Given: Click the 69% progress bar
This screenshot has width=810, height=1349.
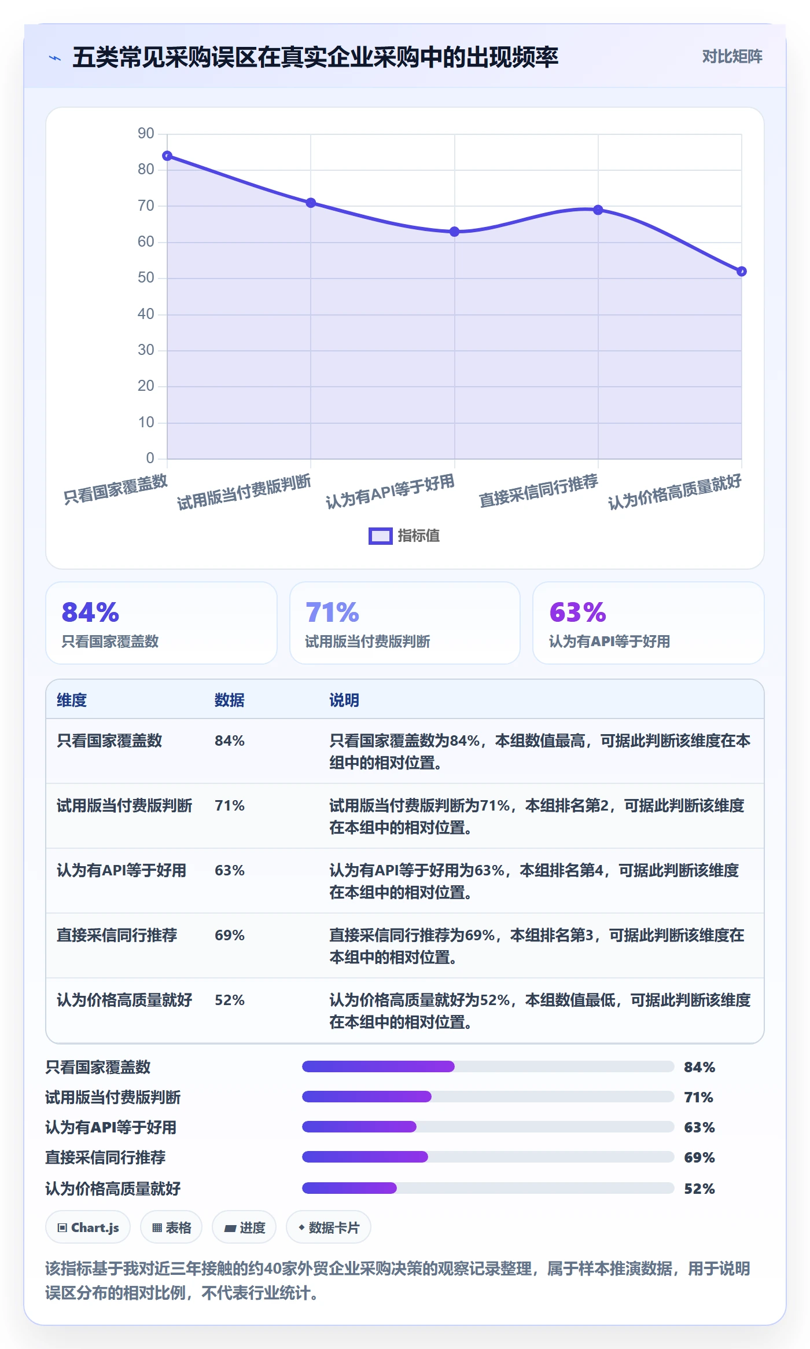Looking at the screenshot, I should tap(488, 1157).
